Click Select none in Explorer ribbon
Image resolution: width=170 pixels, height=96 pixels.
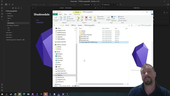pos(122,19)
